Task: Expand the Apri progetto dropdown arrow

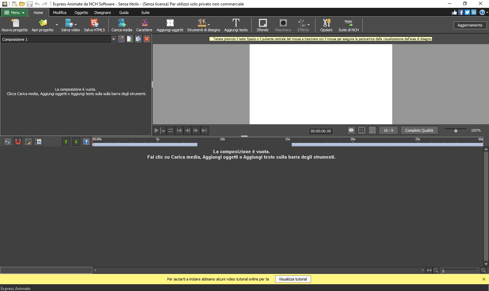Action: (x=57, y=25)
